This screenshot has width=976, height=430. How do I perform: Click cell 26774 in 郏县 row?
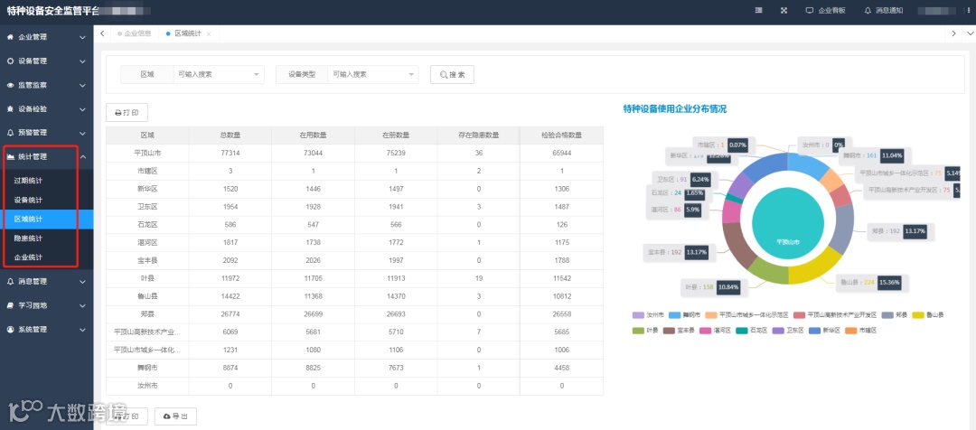coord(230,315)
